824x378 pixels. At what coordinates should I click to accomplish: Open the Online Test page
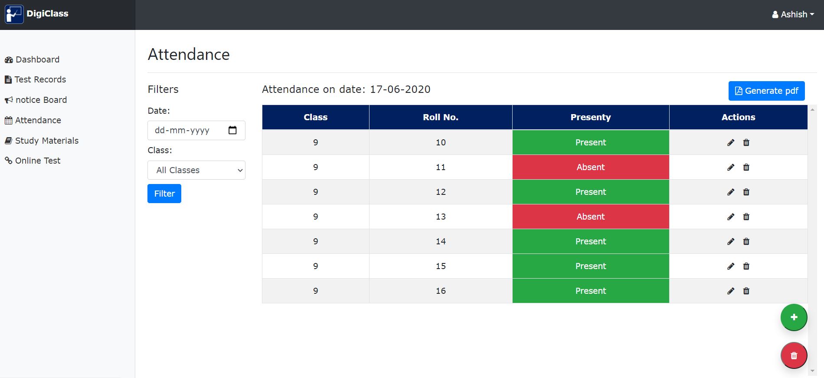[38, 161]
